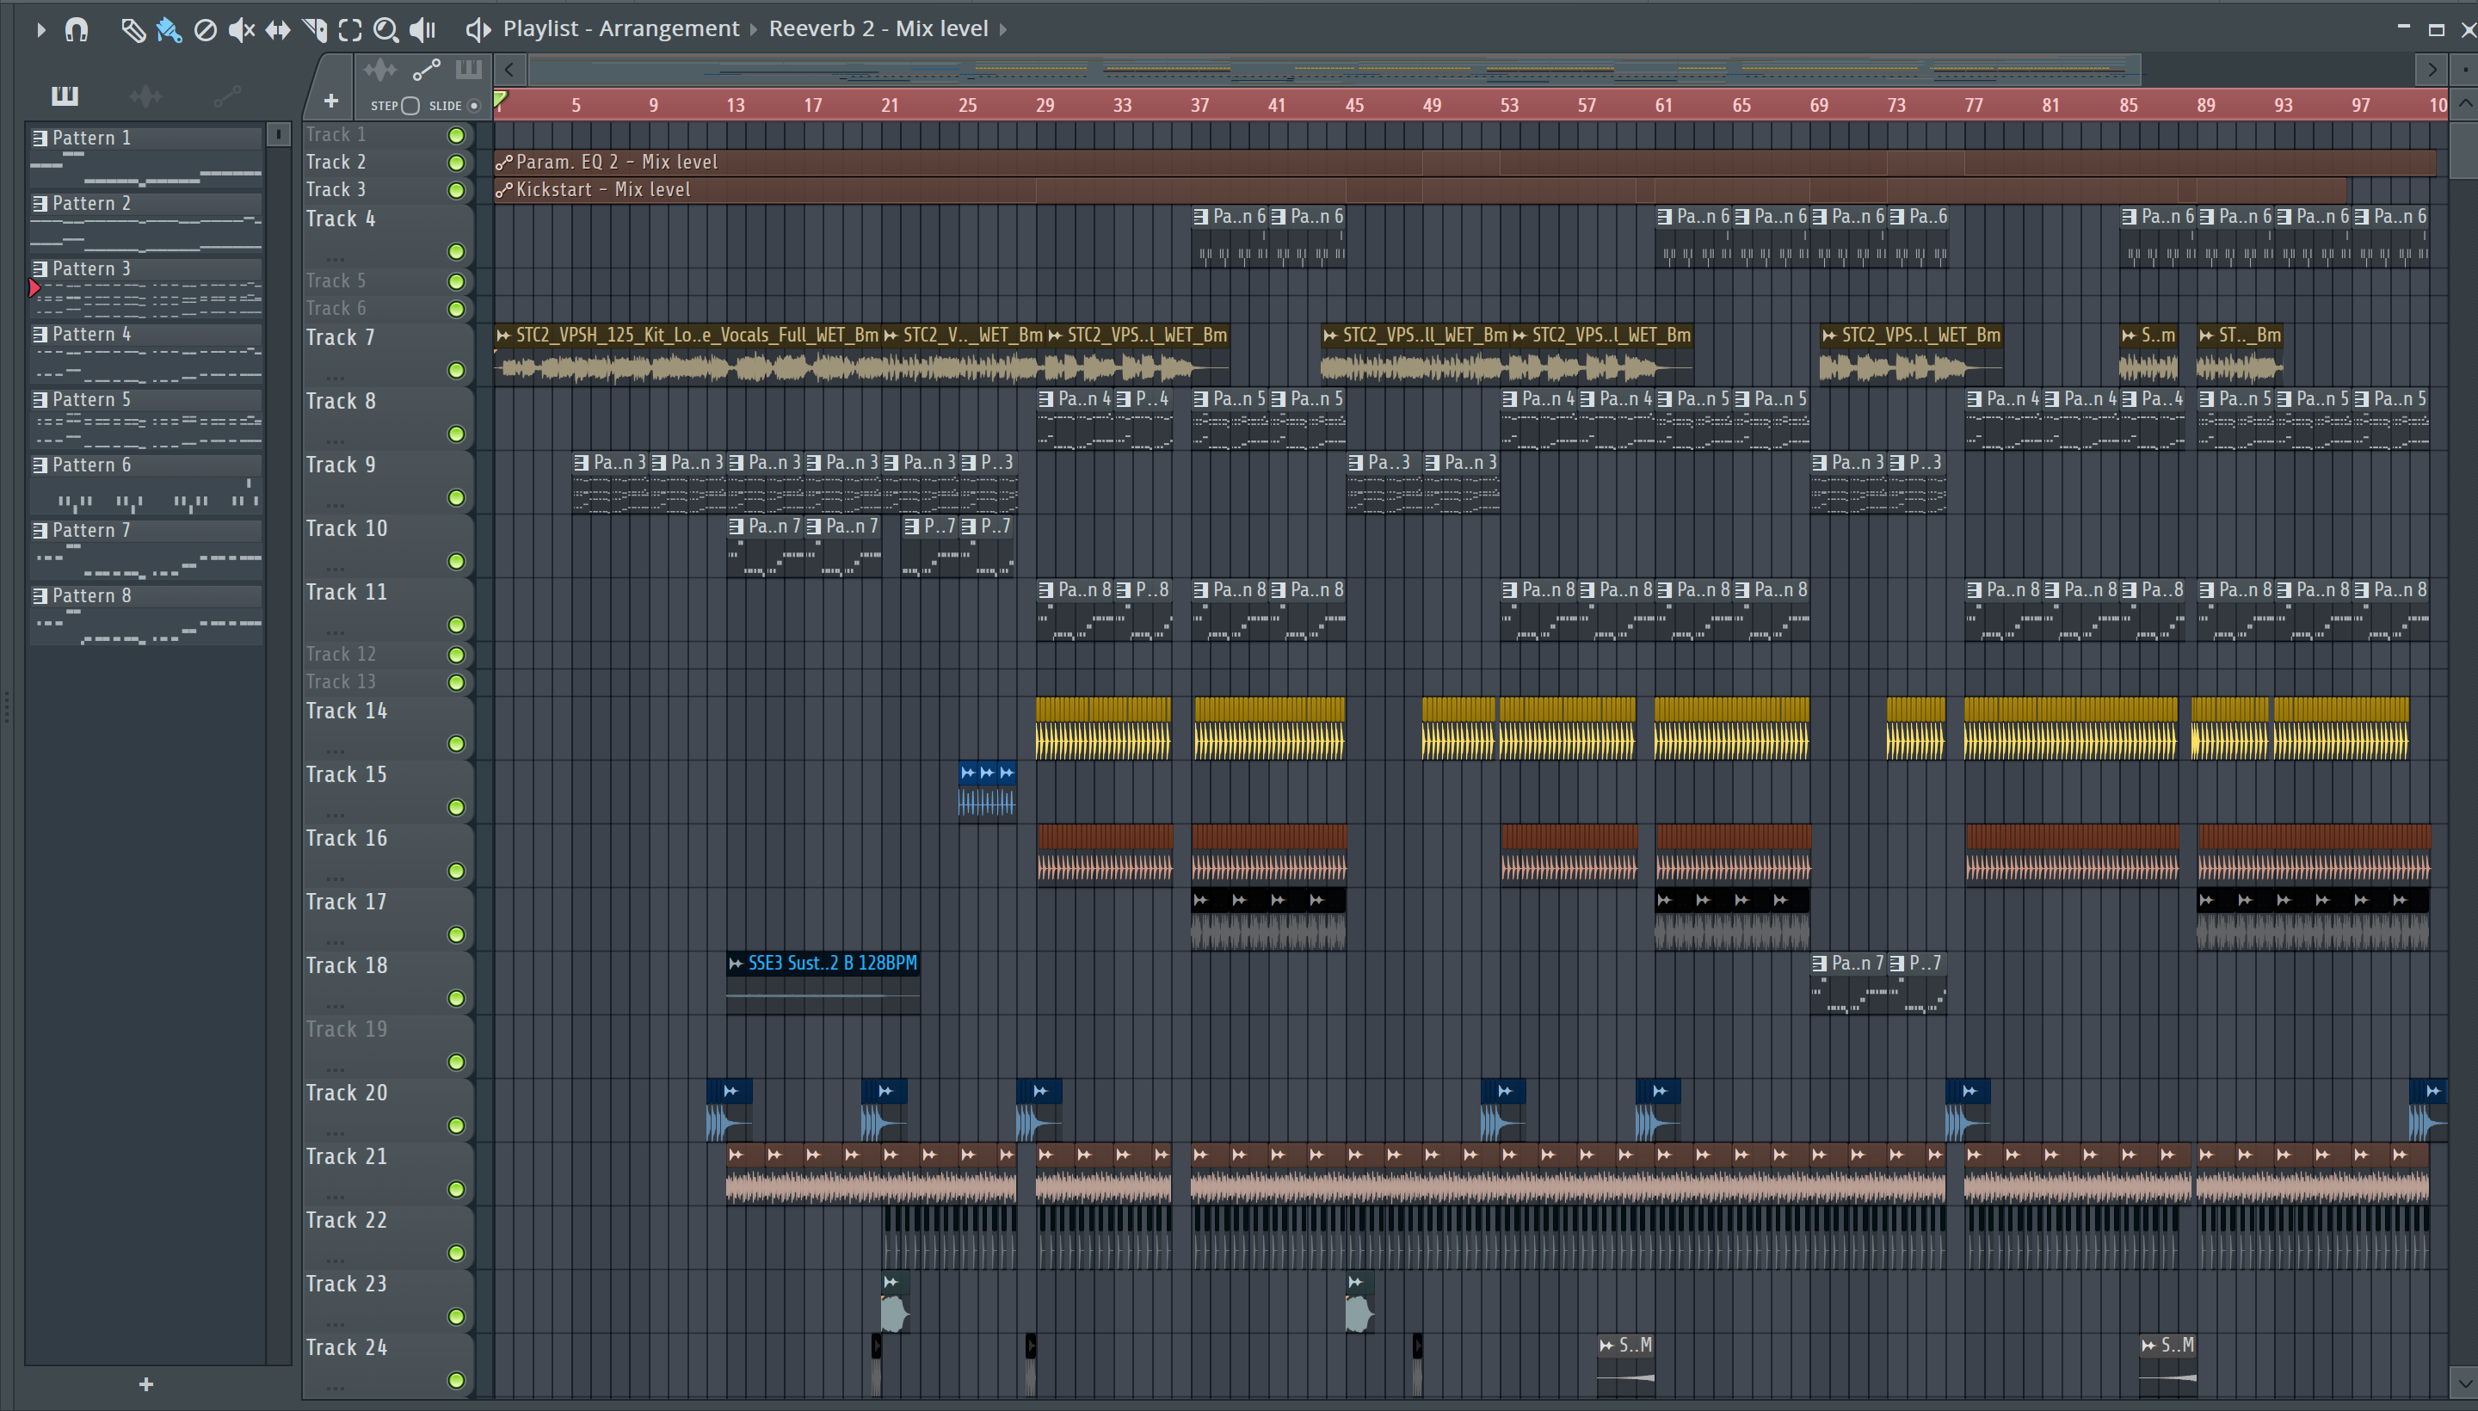Show audio clips in picker panel
Screen dimensions: 2478x1411
(145, 95)
